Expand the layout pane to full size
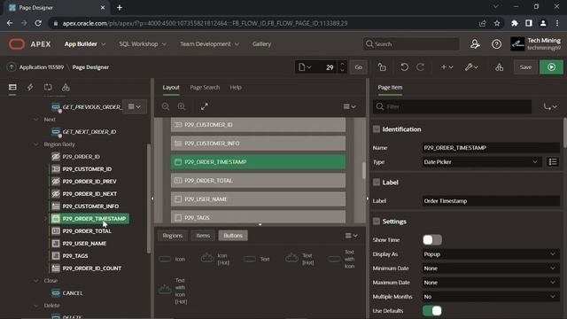 click(x=205, y=106)
